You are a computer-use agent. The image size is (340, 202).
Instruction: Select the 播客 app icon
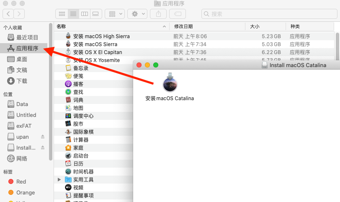[x=68, y=84]
